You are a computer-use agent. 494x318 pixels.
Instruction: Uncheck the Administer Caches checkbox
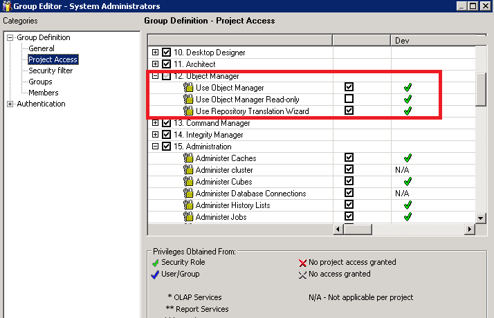[x=349, y=157]
